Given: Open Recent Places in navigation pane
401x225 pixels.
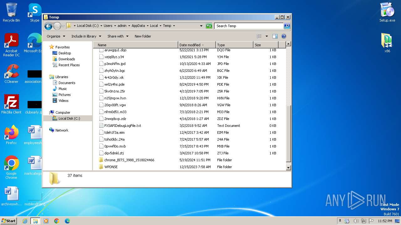Looking at the screenshot, I should [x=69, y=65].
